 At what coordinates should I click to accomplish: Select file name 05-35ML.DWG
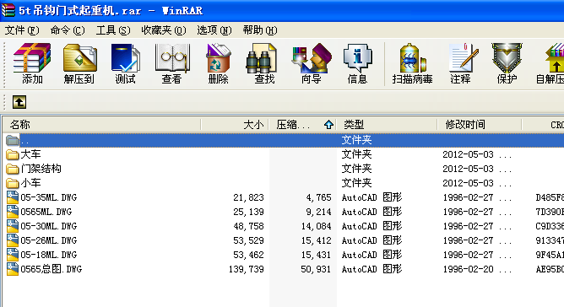(49, 197)
